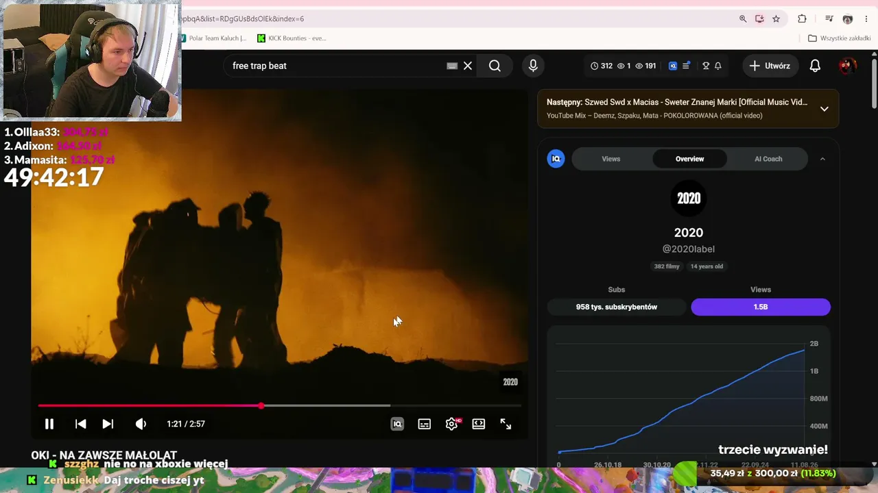The height and width of the screenshot is (493, 878).
Task: Select the '958 tys. subskrybentów' Subs button
Action: click(617, 307)
